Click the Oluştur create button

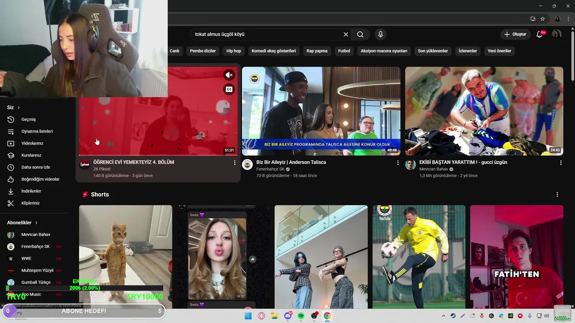pyautogui.click(x=515, y=34)
